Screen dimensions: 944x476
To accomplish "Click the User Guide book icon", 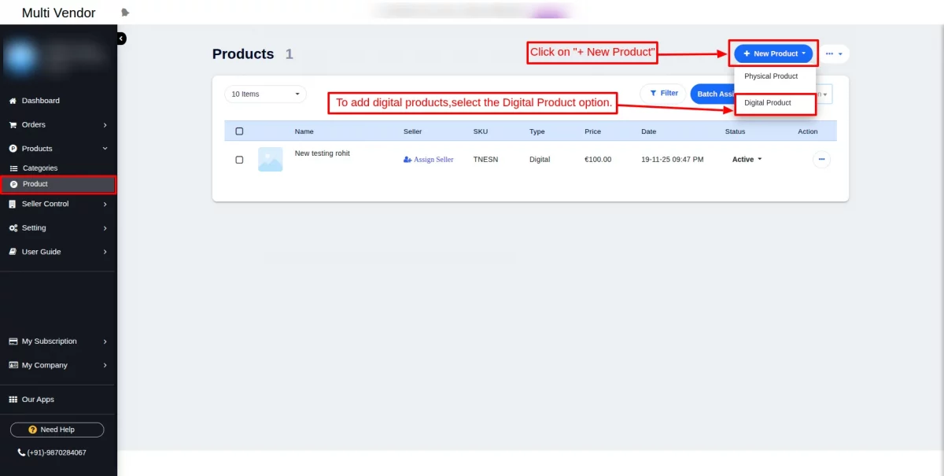I will pos(13,252).
